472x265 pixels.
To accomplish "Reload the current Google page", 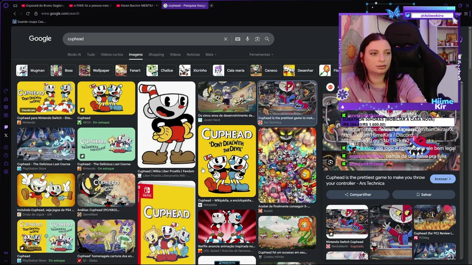I will tap(28, 14).
